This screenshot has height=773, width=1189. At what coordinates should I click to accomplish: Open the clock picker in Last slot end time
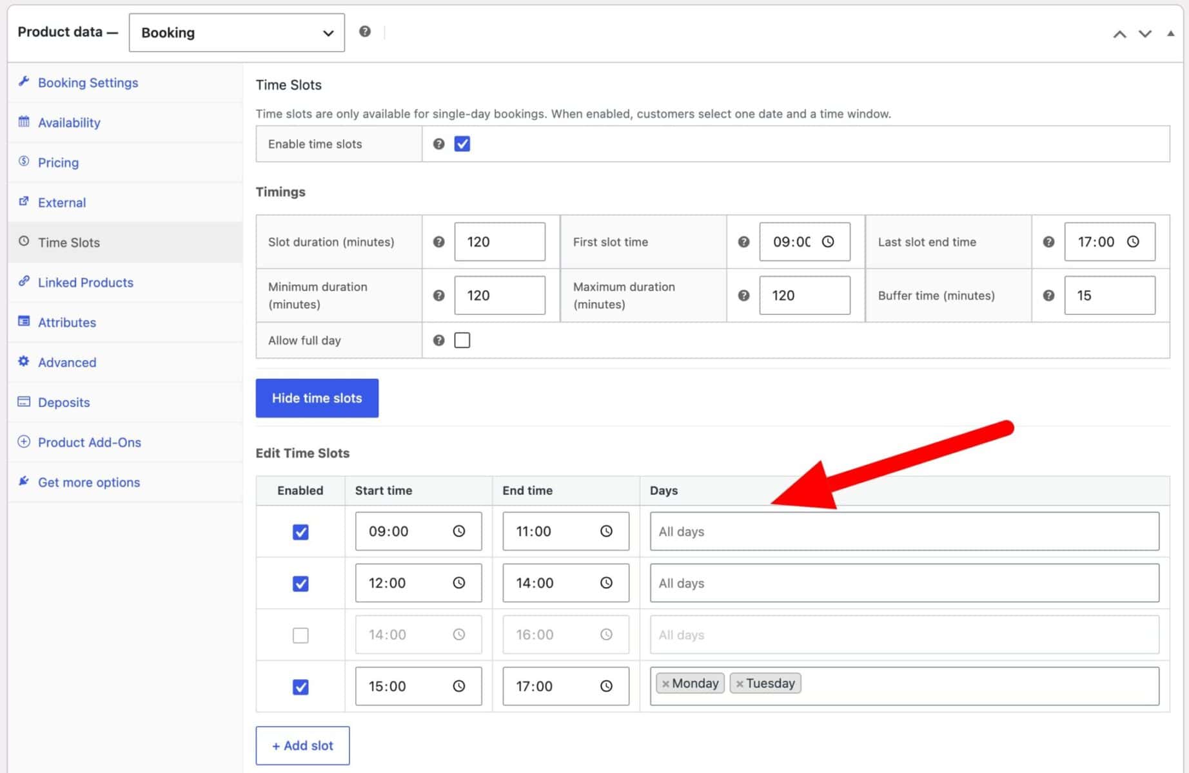point(1133,242)
